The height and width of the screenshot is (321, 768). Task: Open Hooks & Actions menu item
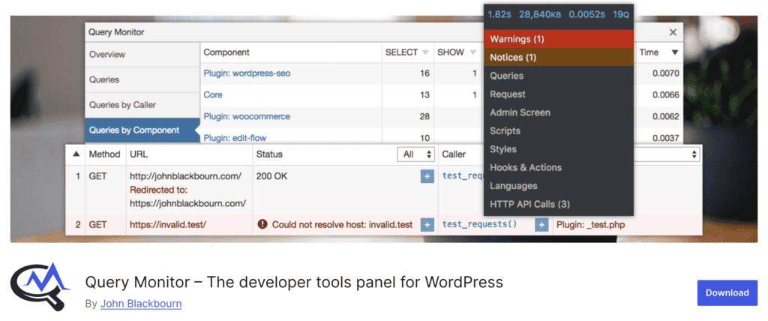tap(558, 167)
